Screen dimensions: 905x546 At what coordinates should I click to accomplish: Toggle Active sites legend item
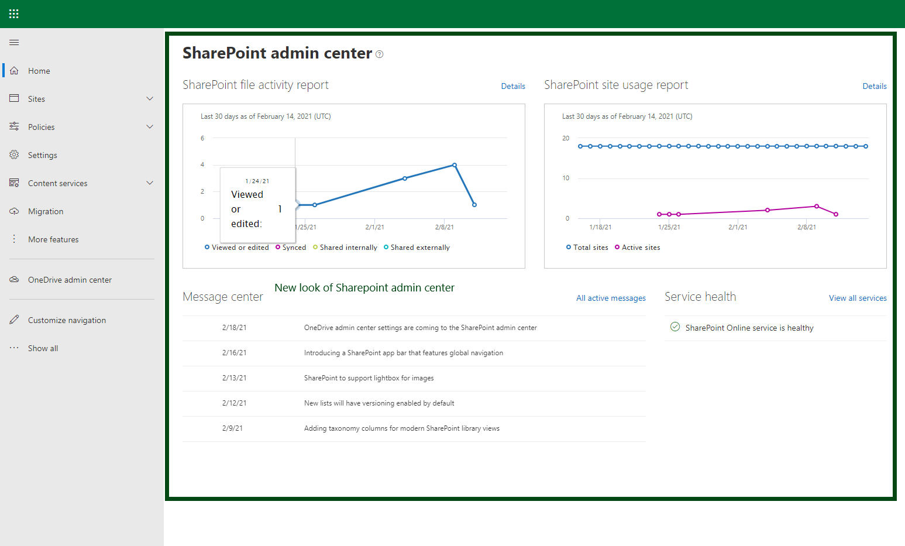638,248
